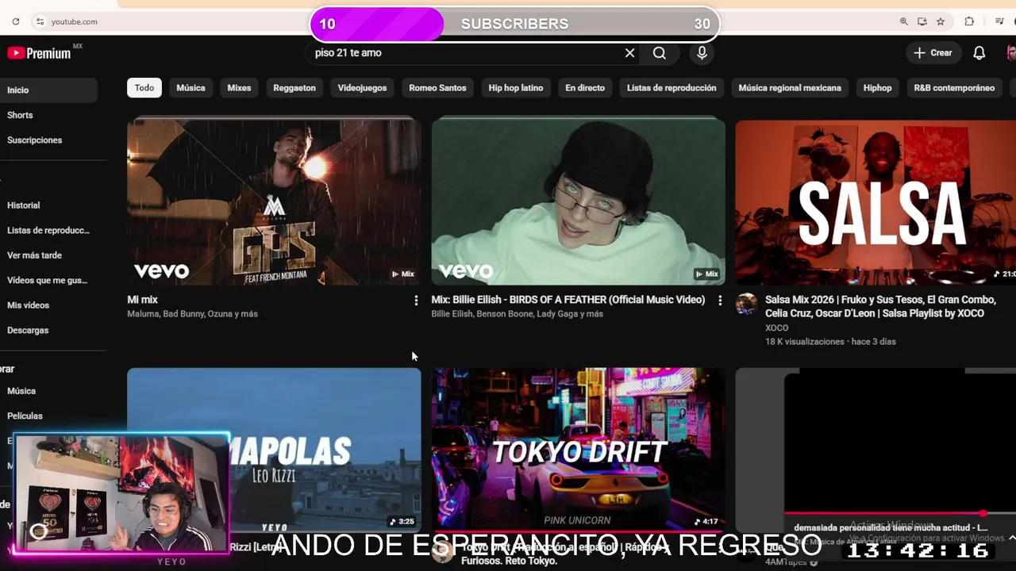Open media control icon in browser toolbar
This screenshot has height=571, width=1016.
(999, 21)
